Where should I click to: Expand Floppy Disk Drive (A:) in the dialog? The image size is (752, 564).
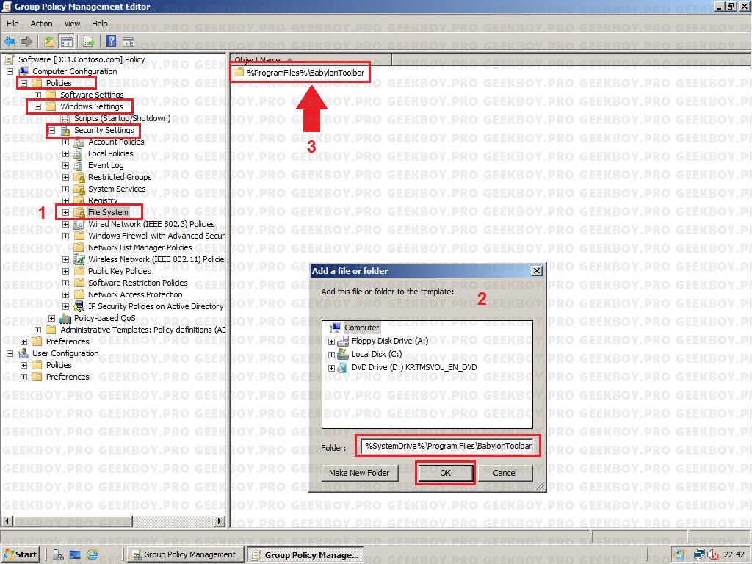pos(331,341)
